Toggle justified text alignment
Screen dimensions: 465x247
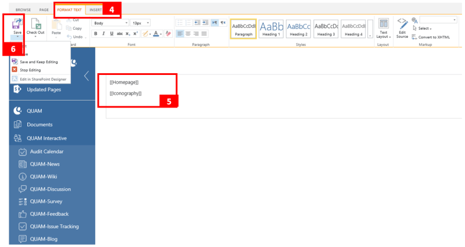click(x=204, y=34)
